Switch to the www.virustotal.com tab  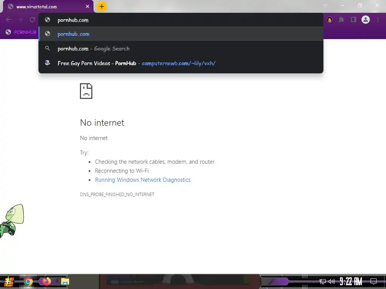[48, 7]
